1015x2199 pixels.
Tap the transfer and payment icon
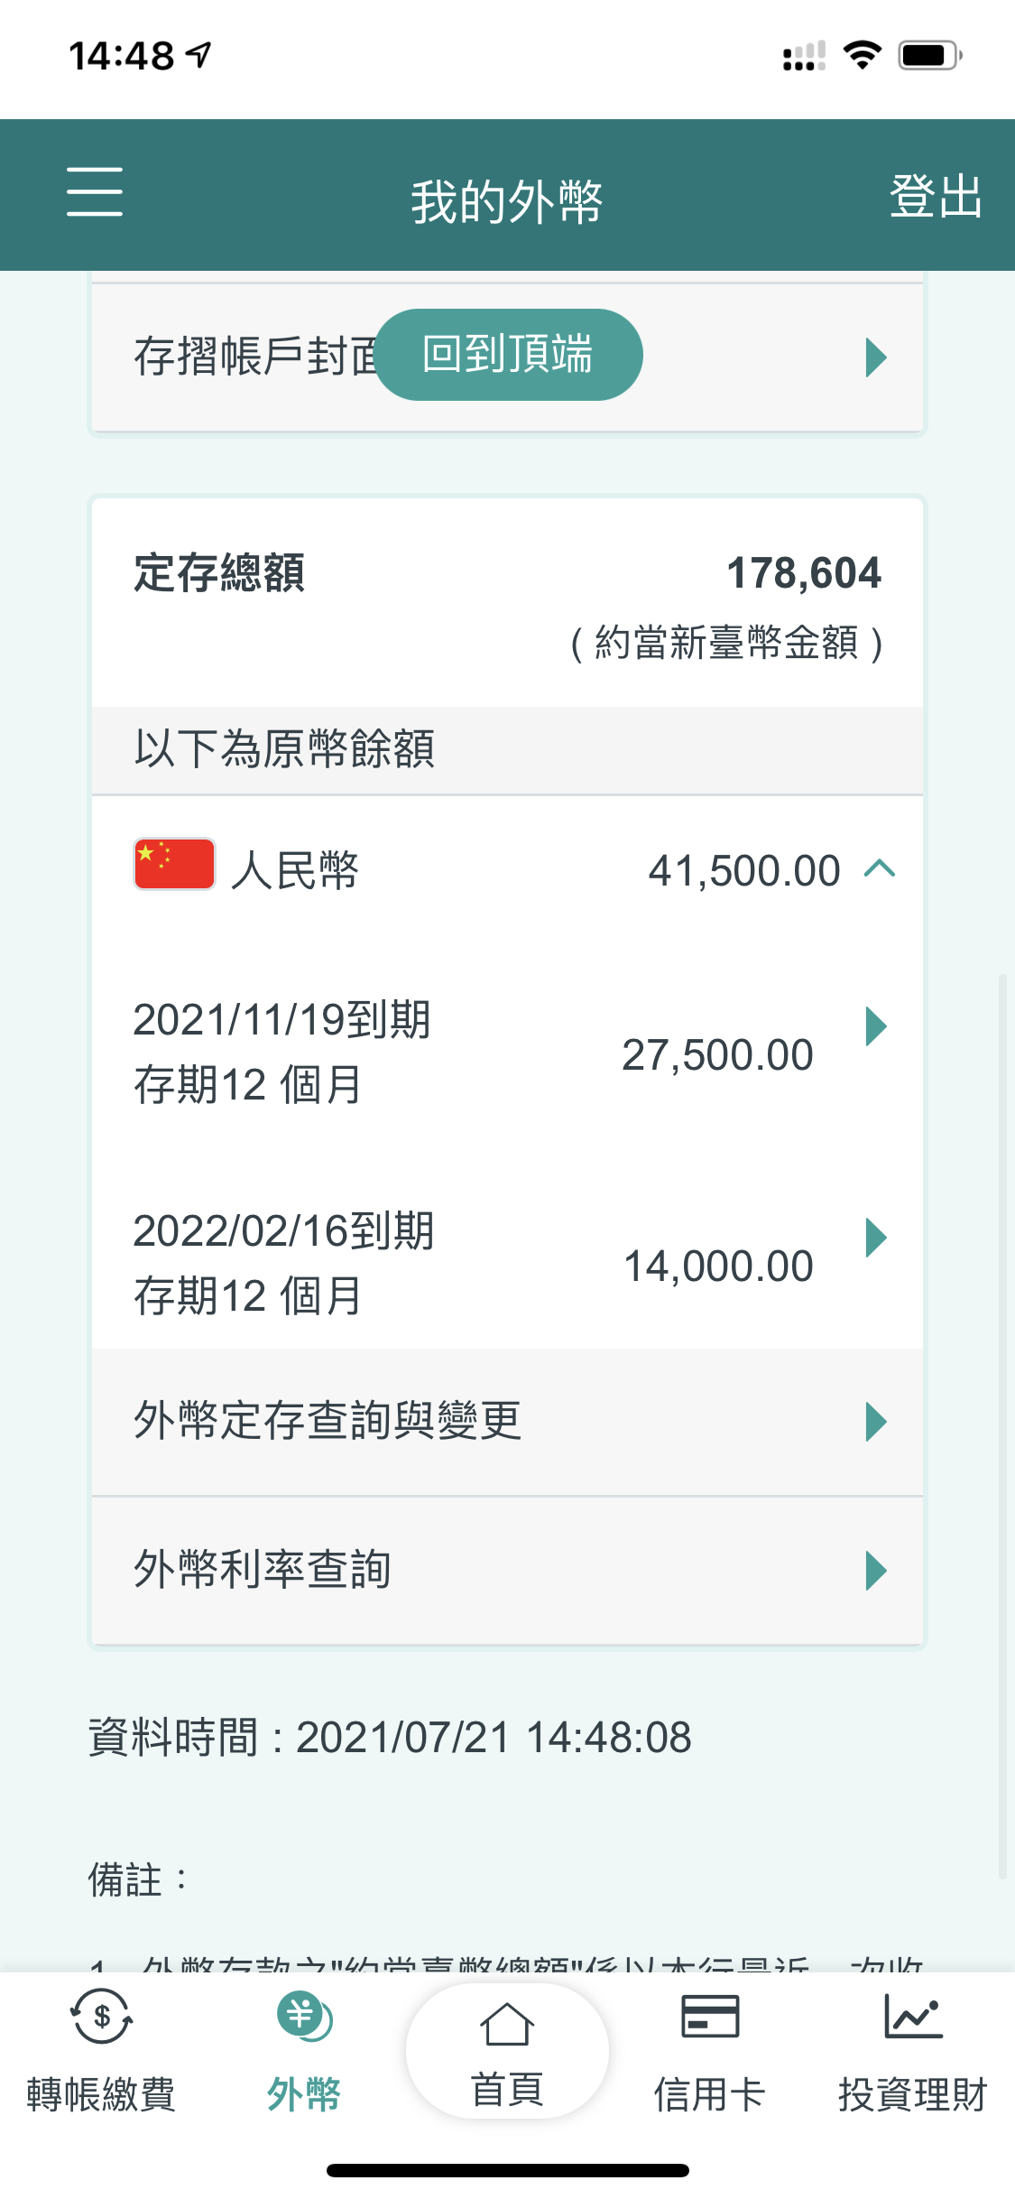[x=101, y=2016]
